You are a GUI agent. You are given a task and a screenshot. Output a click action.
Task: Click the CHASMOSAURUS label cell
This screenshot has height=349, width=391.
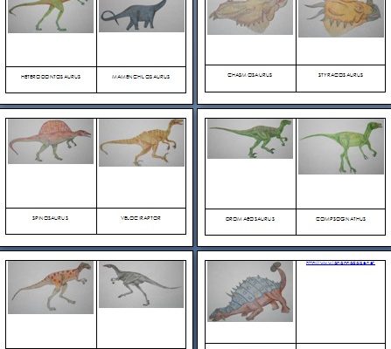click(x=250, y=79)
